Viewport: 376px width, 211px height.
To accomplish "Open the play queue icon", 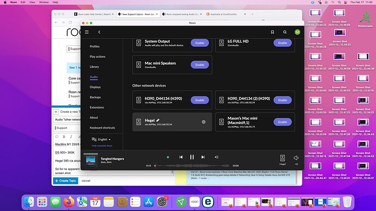I will coord(216,157).
